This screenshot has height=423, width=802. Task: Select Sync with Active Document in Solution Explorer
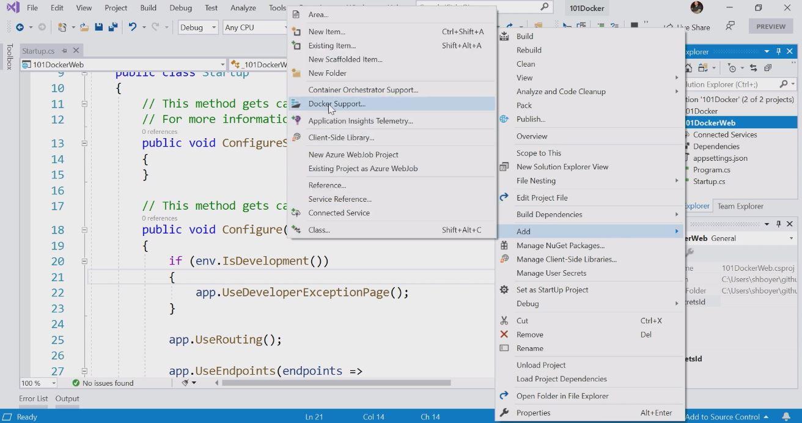click(752, 68)
